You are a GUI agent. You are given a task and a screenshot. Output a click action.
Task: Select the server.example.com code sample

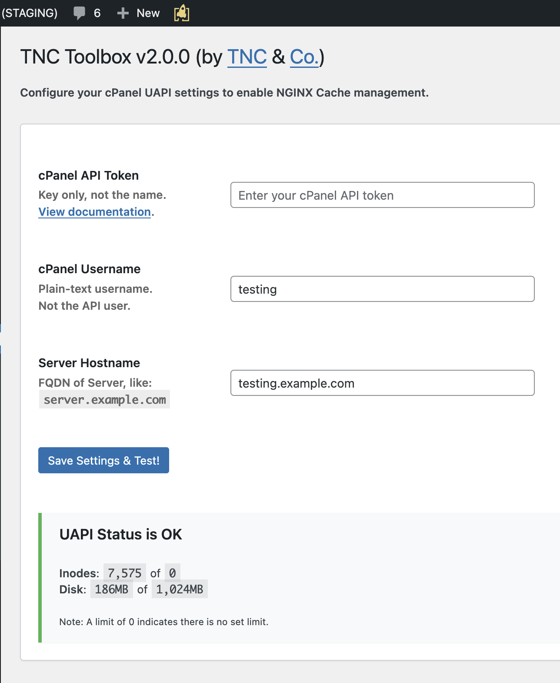coord(104,399)
